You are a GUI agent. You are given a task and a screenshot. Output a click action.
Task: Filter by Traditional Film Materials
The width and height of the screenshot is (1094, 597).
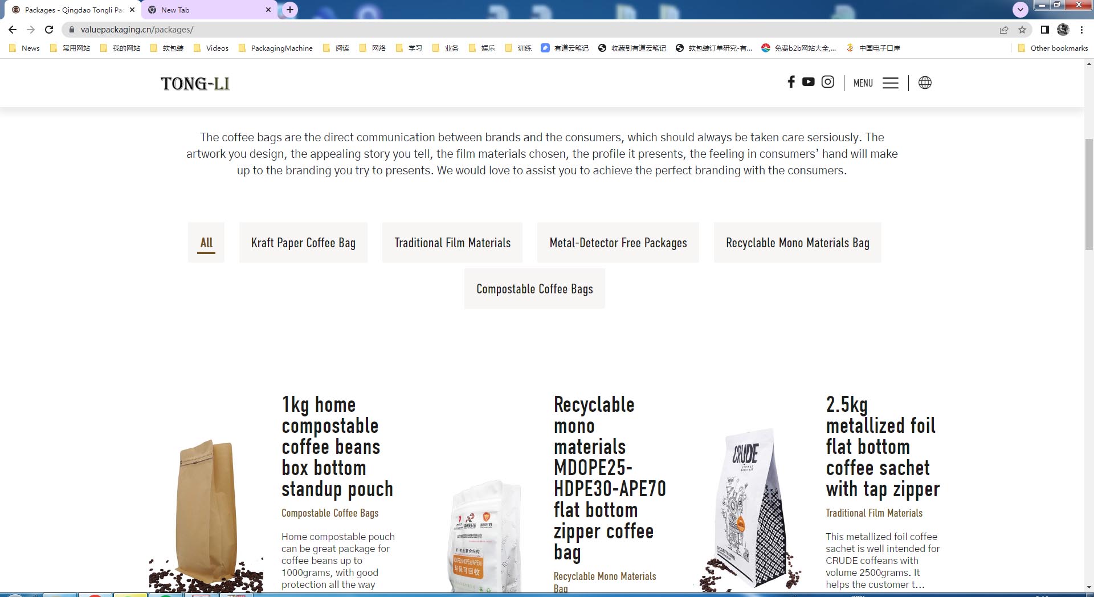(x=452, y=243)
